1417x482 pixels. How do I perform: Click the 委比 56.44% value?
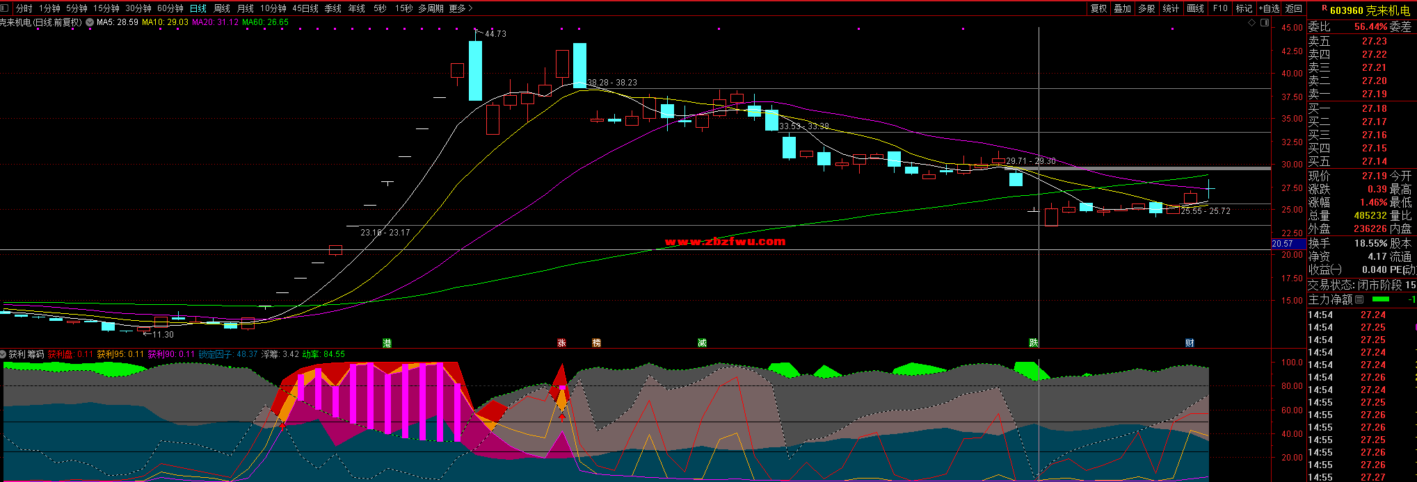tap(1370, 27)
